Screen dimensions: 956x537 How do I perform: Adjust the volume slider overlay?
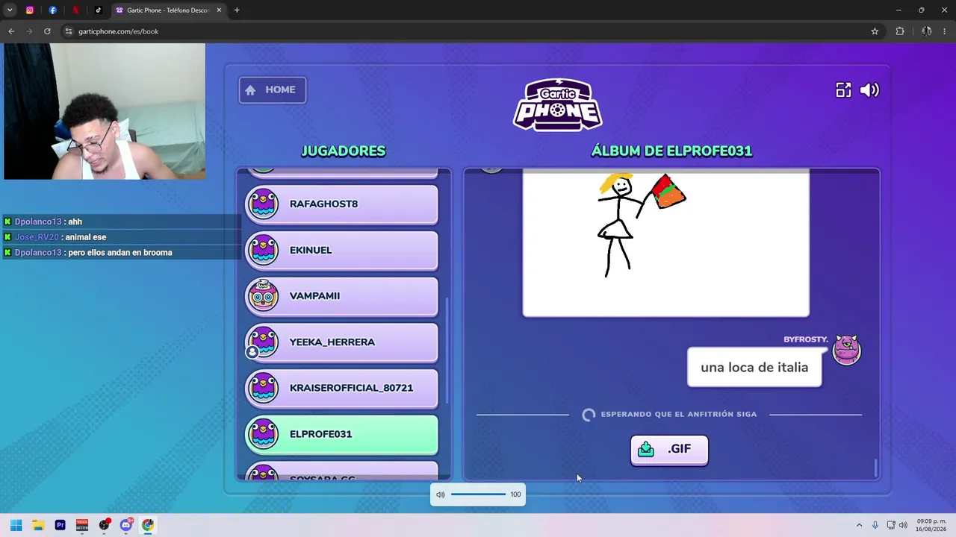pos(478,494)
